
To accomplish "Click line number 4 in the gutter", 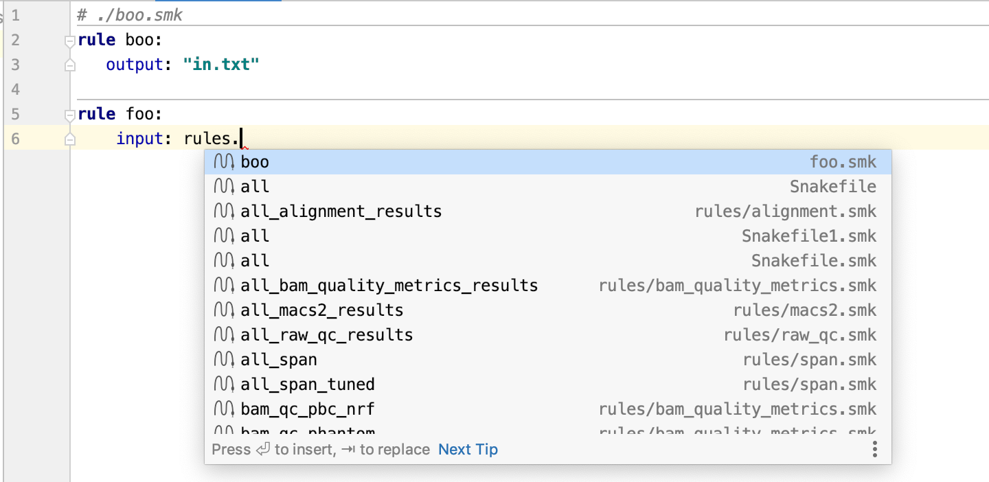I will pos(15,89).
